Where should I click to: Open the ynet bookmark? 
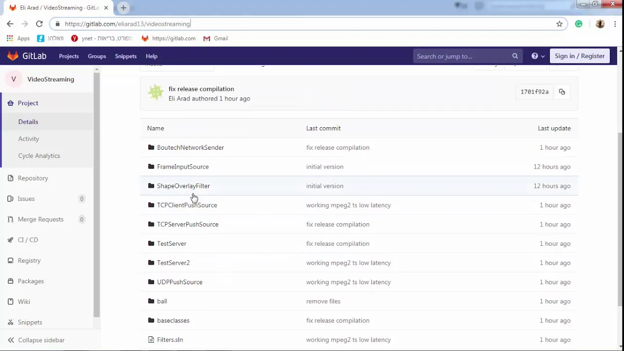pyautogui.click(x=101, y=39)
